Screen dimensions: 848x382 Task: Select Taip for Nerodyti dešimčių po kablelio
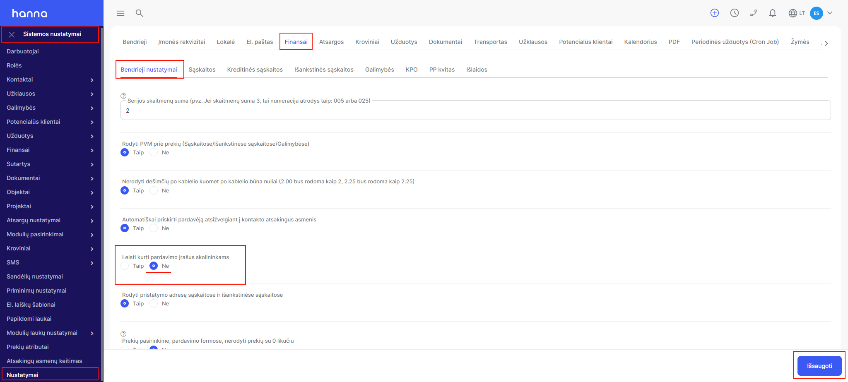(x=125, y=190)
